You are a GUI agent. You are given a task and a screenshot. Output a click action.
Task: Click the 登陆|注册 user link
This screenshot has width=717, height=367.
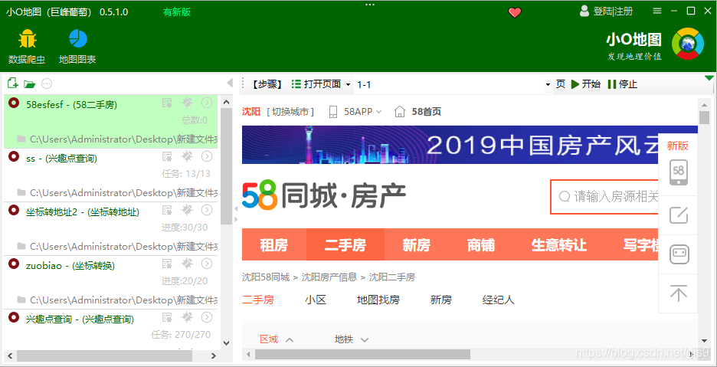607,11
